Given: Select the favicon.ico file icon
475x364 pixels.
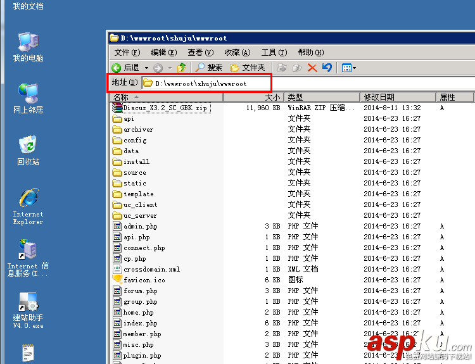Looking at the screenshot, I should (x=117, y=280).
